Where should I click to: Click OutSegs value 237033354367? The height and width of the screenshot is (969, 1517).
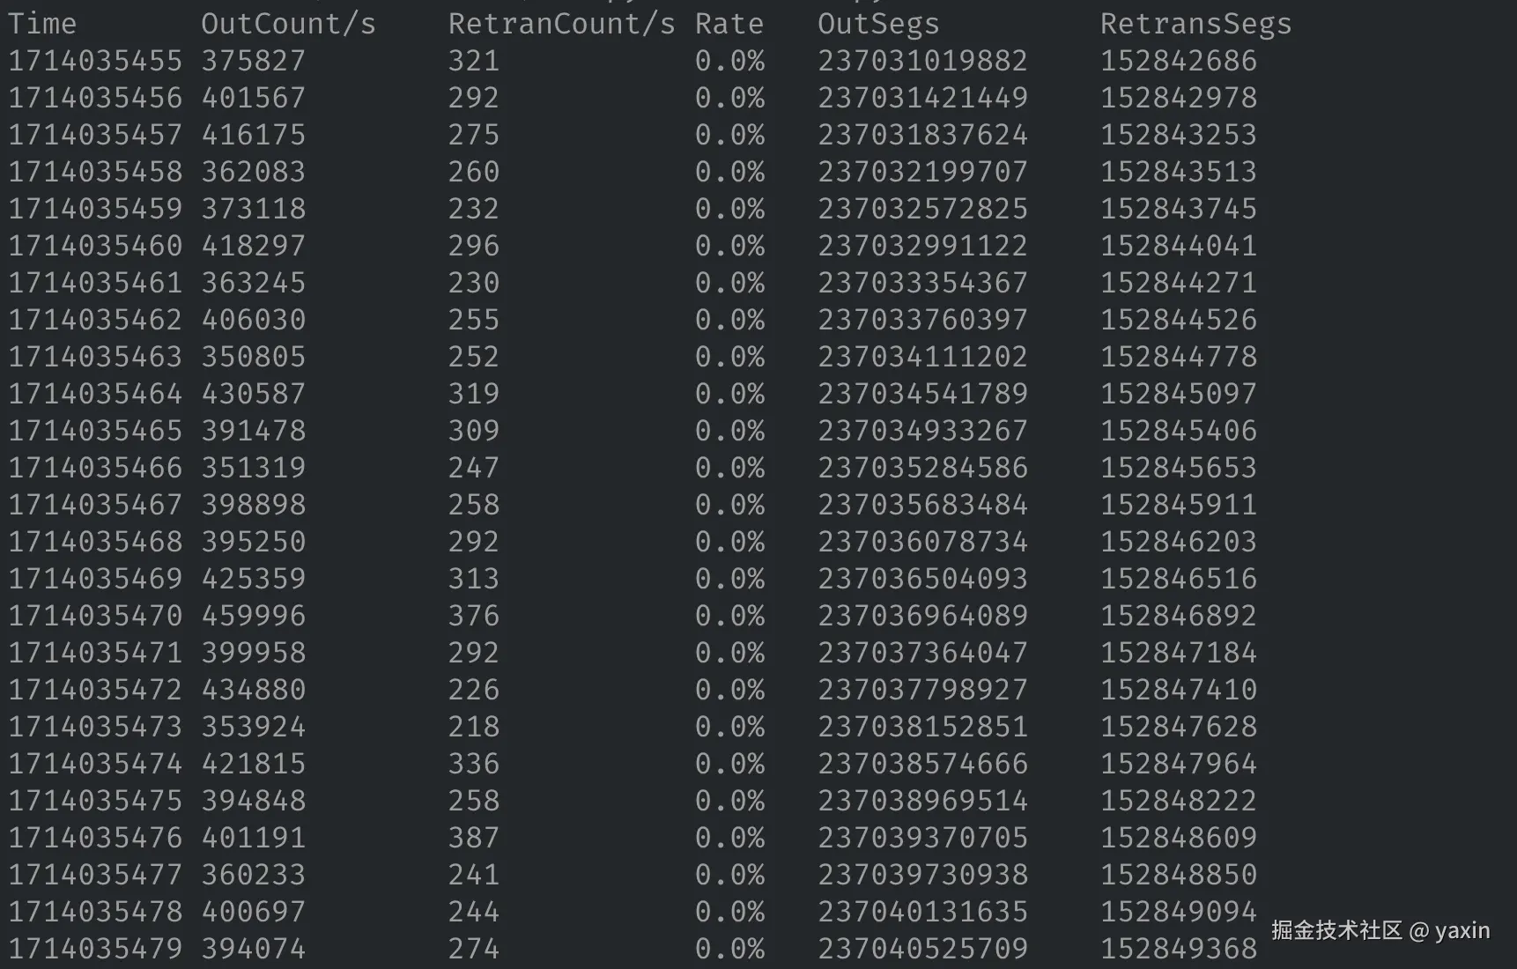(923, 283)
